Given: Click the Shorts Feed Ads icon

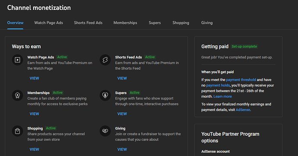Looking at the screenshot, I should (x=105, y=60).
